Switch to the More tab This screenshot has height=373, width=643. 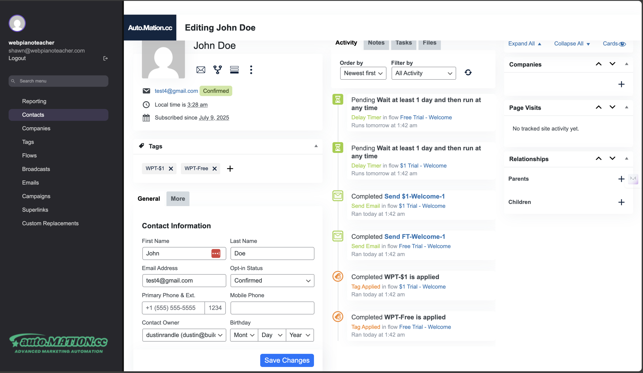pyautogui.click(x=178, y=199)
